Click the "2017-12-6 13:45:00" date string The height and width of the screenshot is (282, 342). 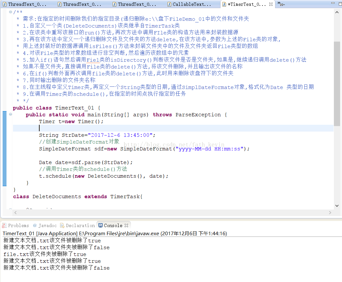(x=120, y=135)
